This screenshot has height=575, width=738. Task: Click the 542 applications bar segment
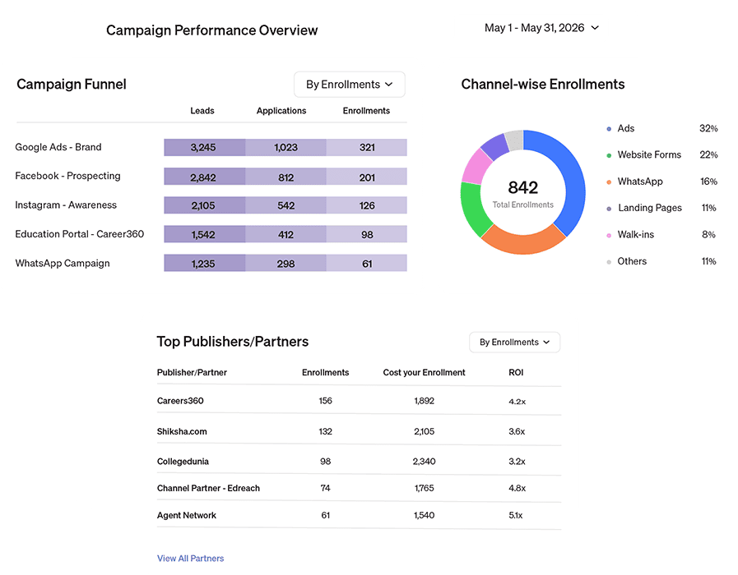click(x=285, y=205)
